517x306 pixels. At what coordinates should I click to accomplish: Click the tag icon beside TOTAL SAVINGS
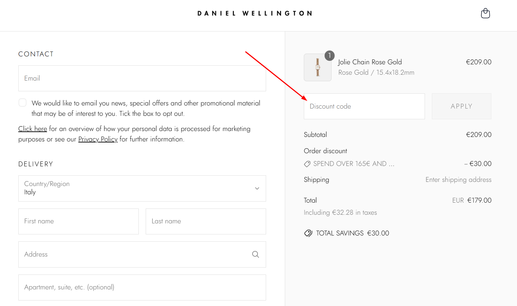(308, 233)
